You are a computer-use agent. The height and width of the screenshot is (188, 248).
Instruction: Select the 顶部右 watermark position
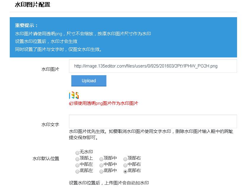point(125,158)
